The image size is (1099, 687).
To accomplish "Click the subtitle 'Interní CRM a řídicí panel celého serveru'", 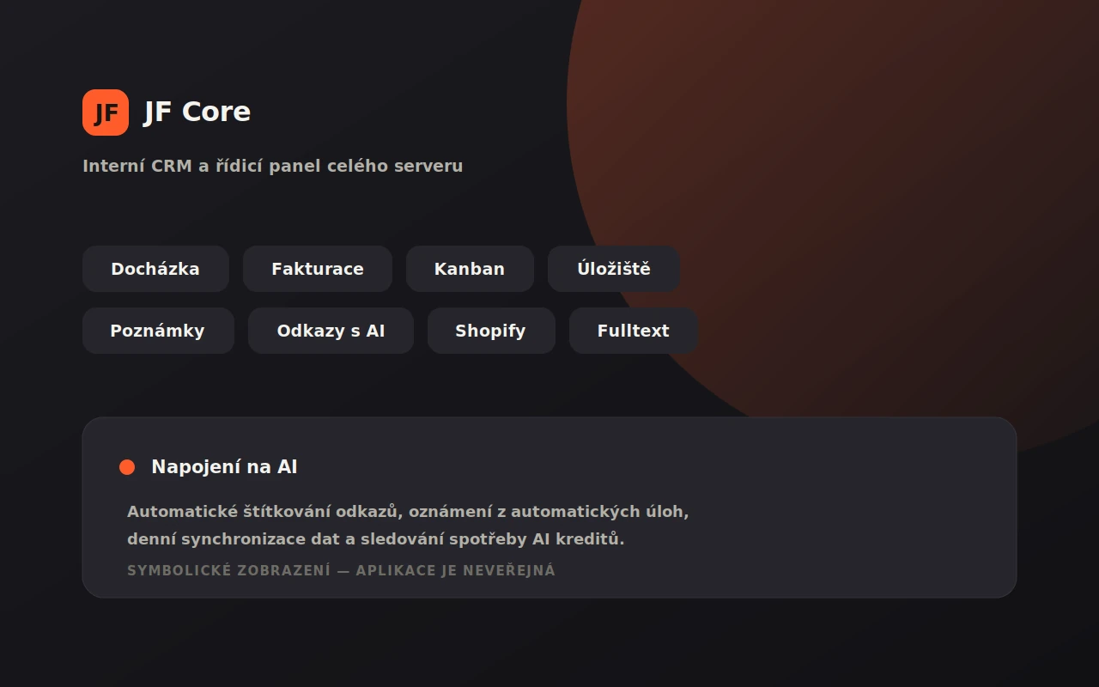I will [x=273, y=166].
